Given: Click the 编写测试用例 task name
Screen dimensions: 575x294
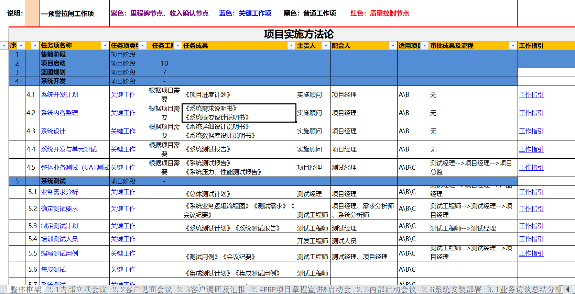Looking at the screenshot, I should pos(59,253).
